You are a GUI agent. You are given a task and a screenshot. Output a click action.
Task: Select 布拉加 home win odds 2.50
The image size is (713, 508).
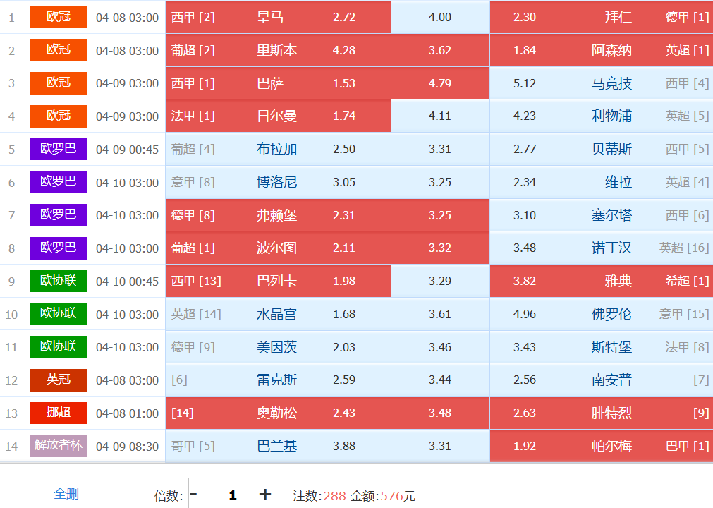pyautogui.click(x=278, y=149)
